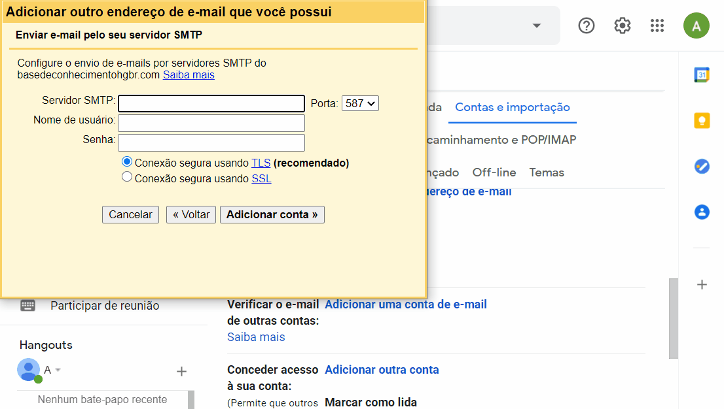724x409 pixels.
Task: Open the Porta 587 dropdown
Action: tap(360, 103)
